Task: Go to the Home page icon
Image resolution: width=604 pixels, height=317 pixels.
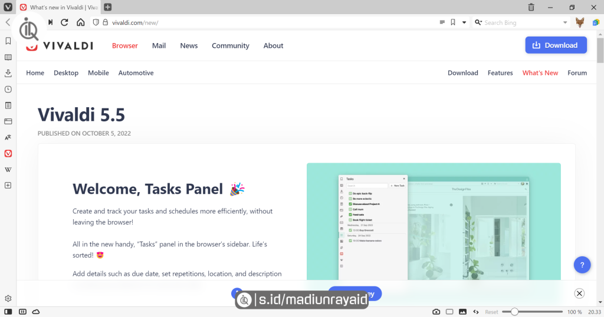Action: click(81, 22)
